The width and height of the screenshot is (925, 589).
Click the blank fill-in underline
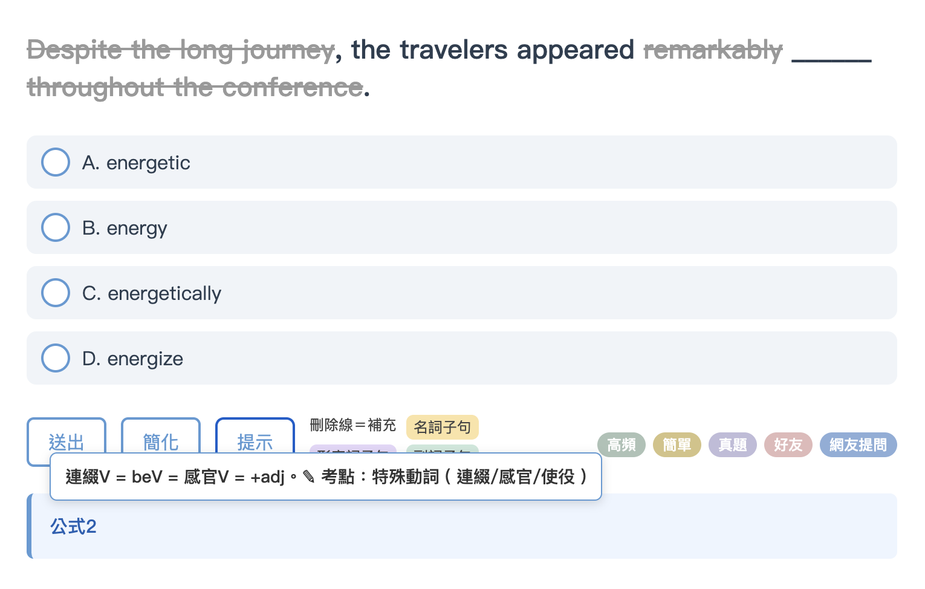tap(832, 54)
